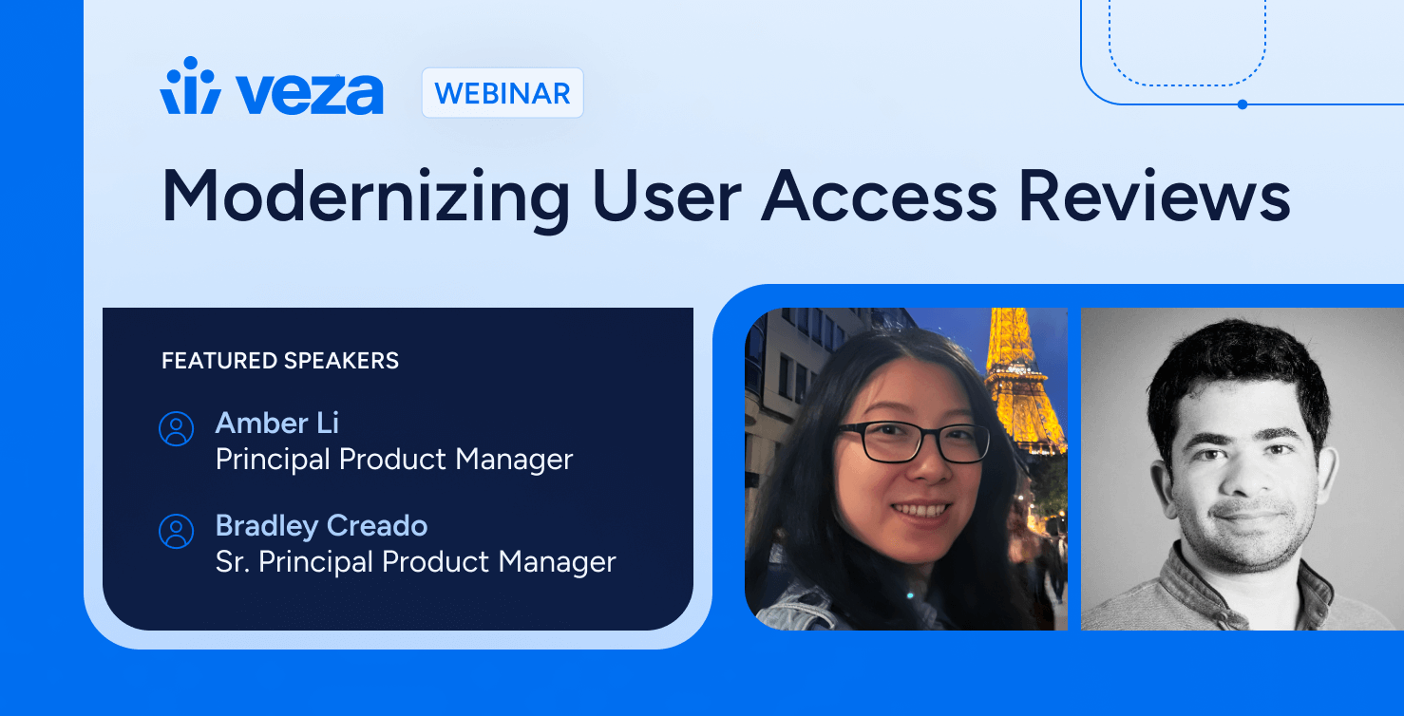The width and height of the screenshot is (1404, 716).
Task: Open the Amber Li speaker name
Action: [276, 423]
